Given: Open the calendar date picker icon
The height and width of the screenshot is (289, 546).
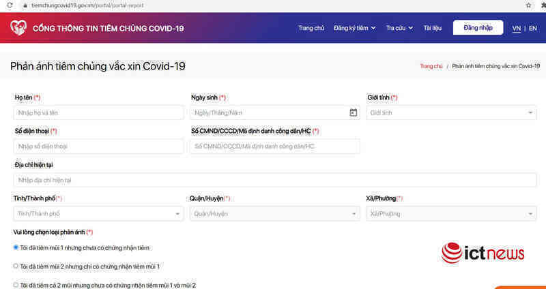Looking at the screenshot, I should [353, 112].
